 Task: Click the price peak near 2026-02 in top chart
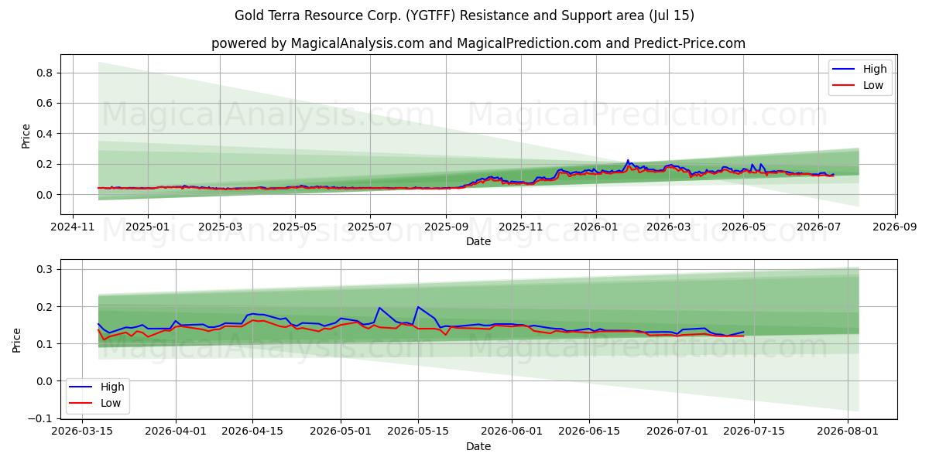[x=628, y=161]
